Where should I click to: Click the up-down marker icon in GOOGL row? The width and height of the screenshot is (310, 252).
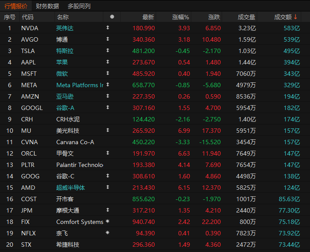108,107
